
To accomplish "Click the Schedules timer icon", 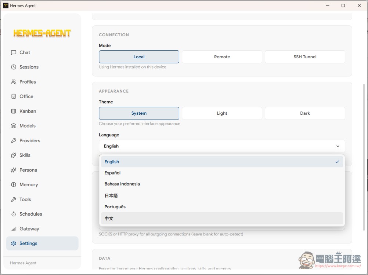I will coord(14,214).
